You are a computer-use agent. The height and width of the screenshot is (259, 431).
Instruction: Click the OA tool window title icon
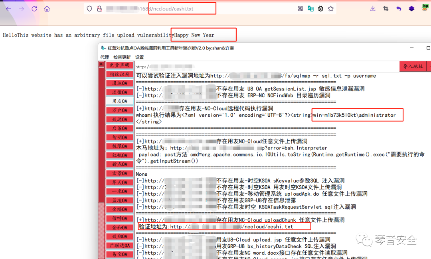[104, 48]
